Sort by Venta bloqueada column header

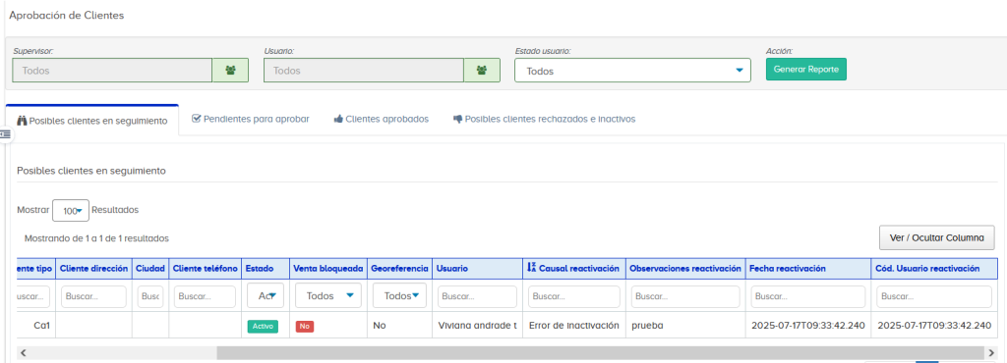point(328,269)
